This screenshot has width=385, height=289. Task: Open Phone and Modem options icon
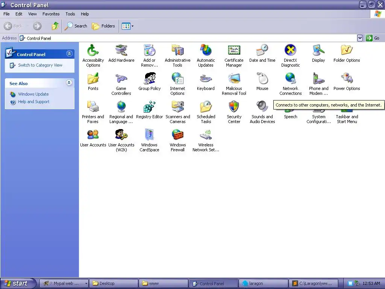tap(318, 79)
